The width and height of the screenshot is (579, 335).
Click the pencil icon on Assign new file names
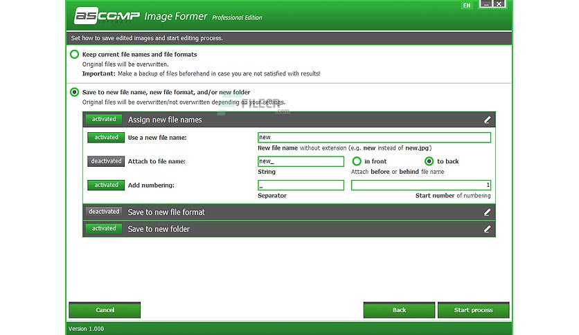pos(487,120)
